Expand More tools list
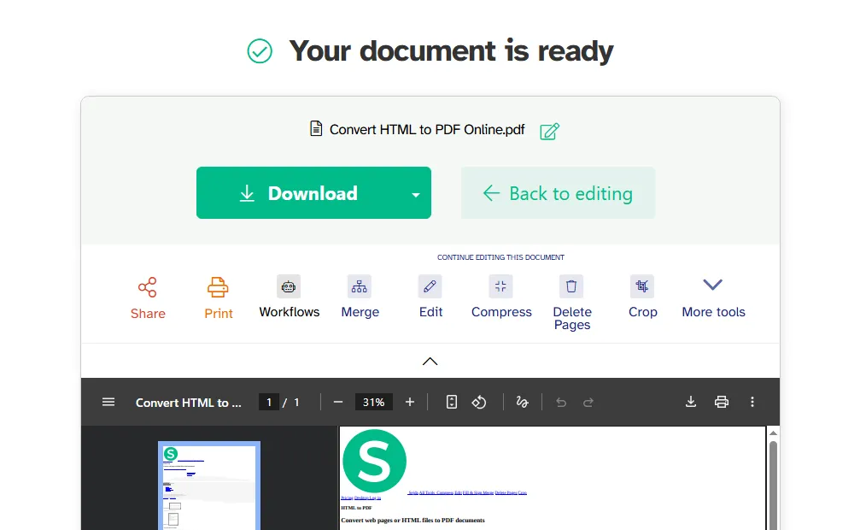This screenshot has width=866, height=530. click(713, 297)
